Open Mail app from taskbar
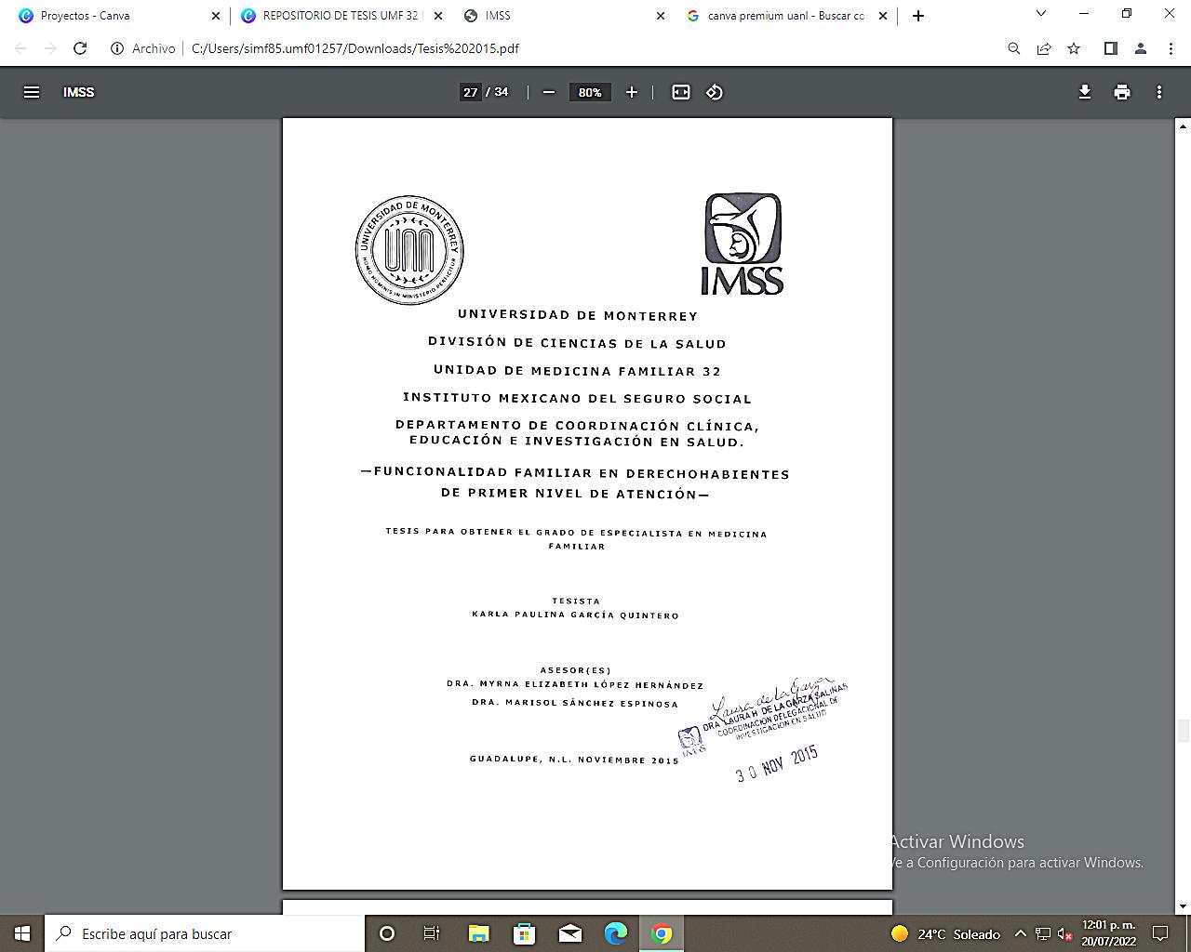The height and width of the screenshot is (952, 1191). pyautogui.click(x=570, y=933)
